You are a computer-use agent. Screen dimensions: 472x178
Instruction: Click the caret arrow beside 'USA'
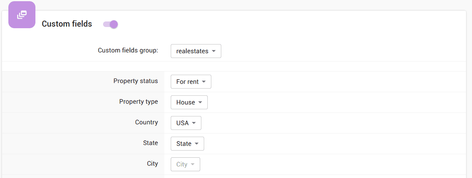tap(194, 123)
